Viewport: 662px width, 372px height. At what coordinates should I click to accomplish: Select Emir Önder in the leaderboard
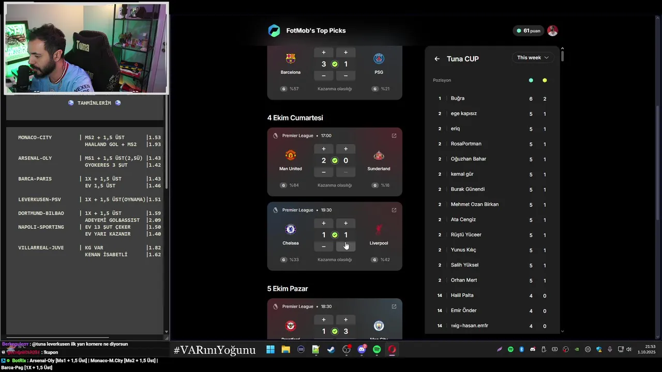click(x=491, y=311)
